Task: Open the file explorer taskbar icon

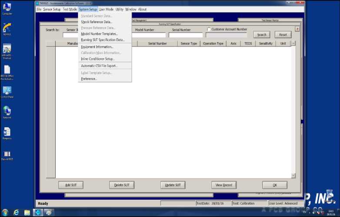Action: click(x=27, y=212)
